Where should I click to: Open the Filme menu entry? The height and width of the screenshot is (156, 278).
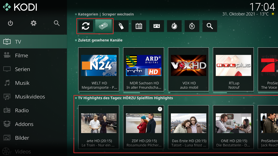(x=34, y=55)
